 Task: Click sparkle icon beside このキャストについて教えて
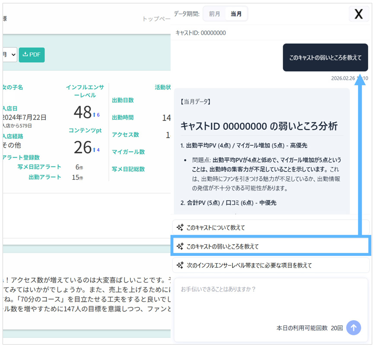click(x=180, y=227)
